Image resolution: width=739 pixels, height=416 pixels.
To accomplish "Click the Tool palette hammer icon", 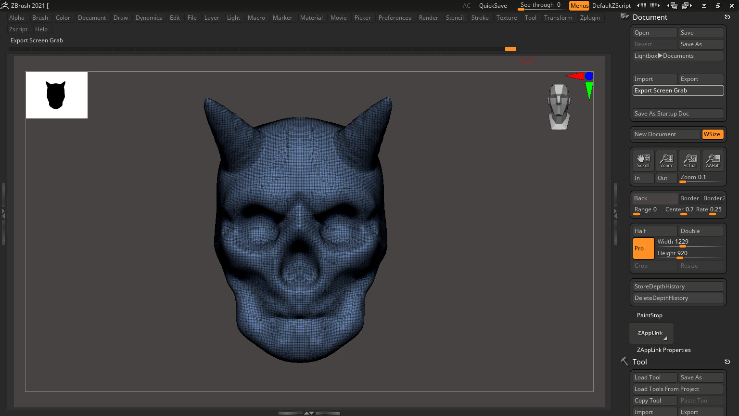I will click(624, 362).
